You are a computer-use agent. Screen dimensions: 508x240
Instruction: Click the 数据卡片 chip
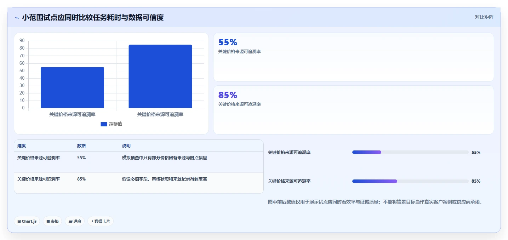click(101, 221)
